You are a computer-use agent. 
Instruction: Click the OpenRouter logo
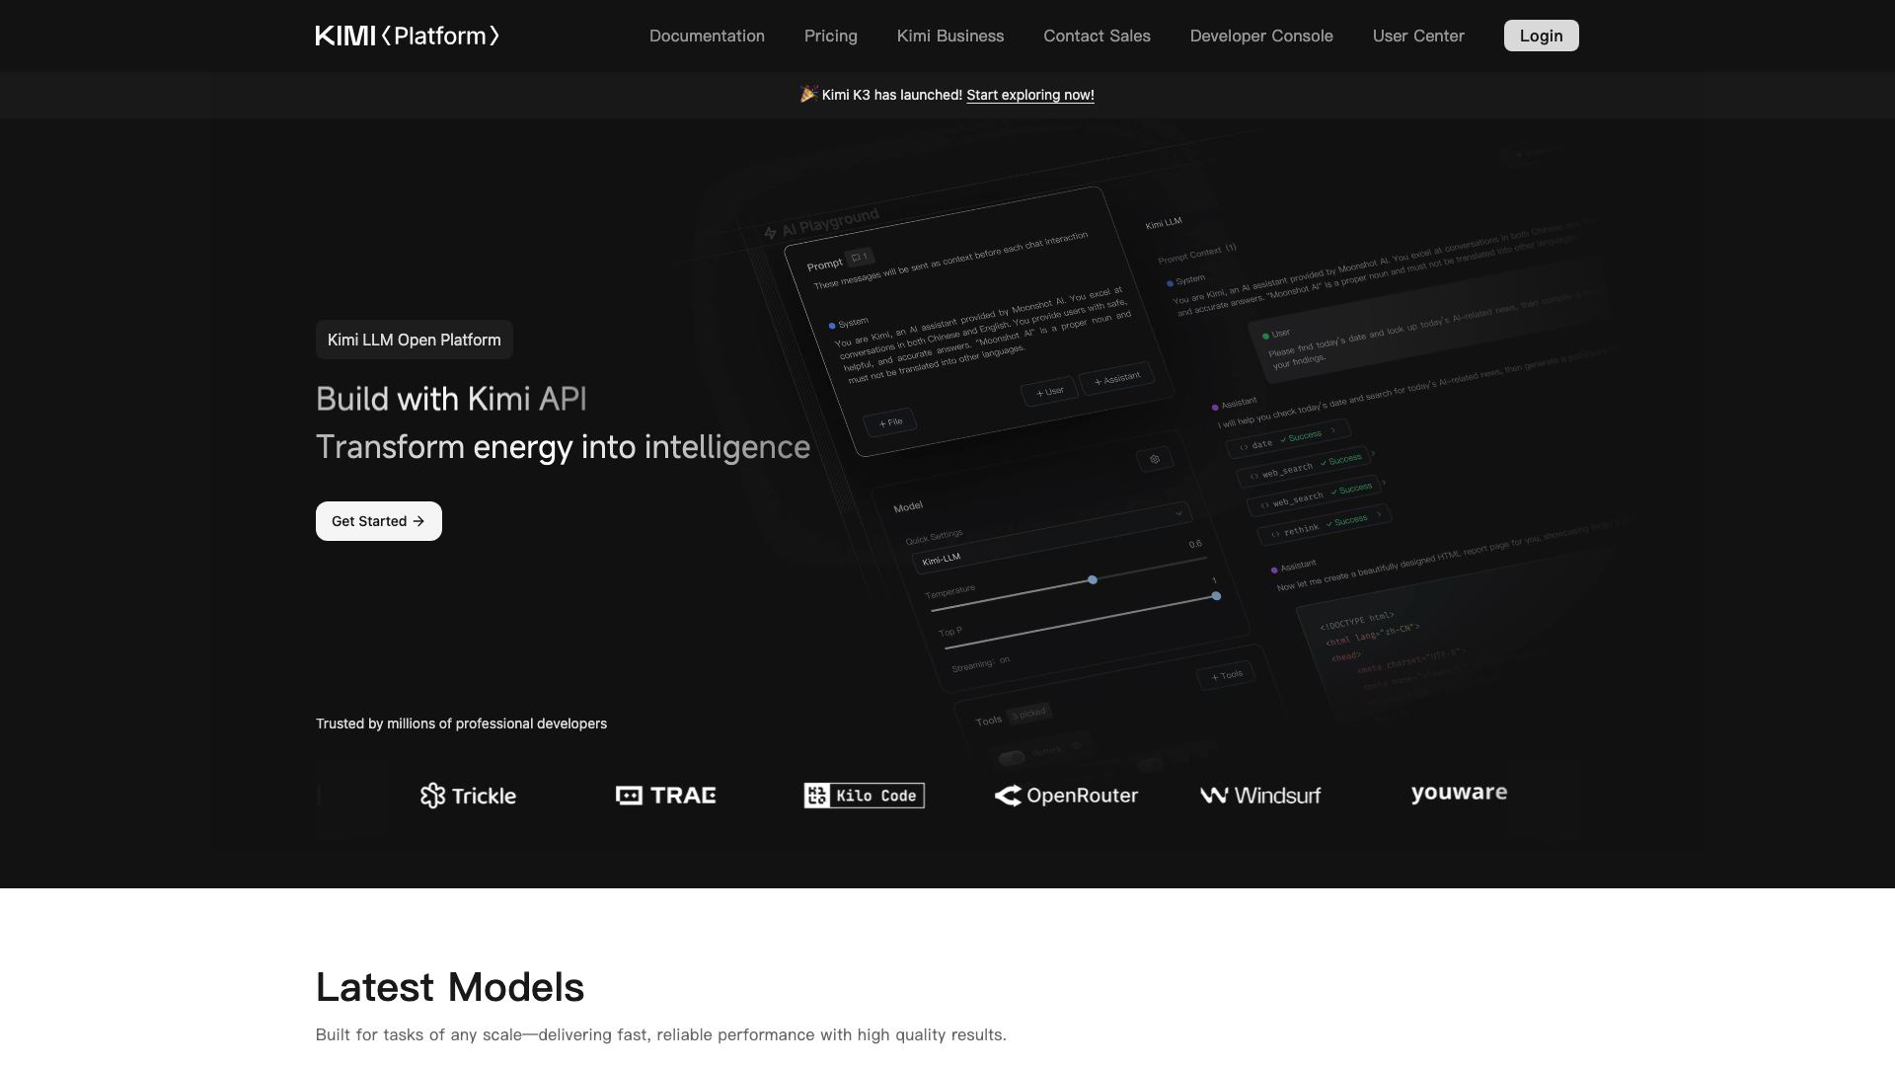point(1066,796)
